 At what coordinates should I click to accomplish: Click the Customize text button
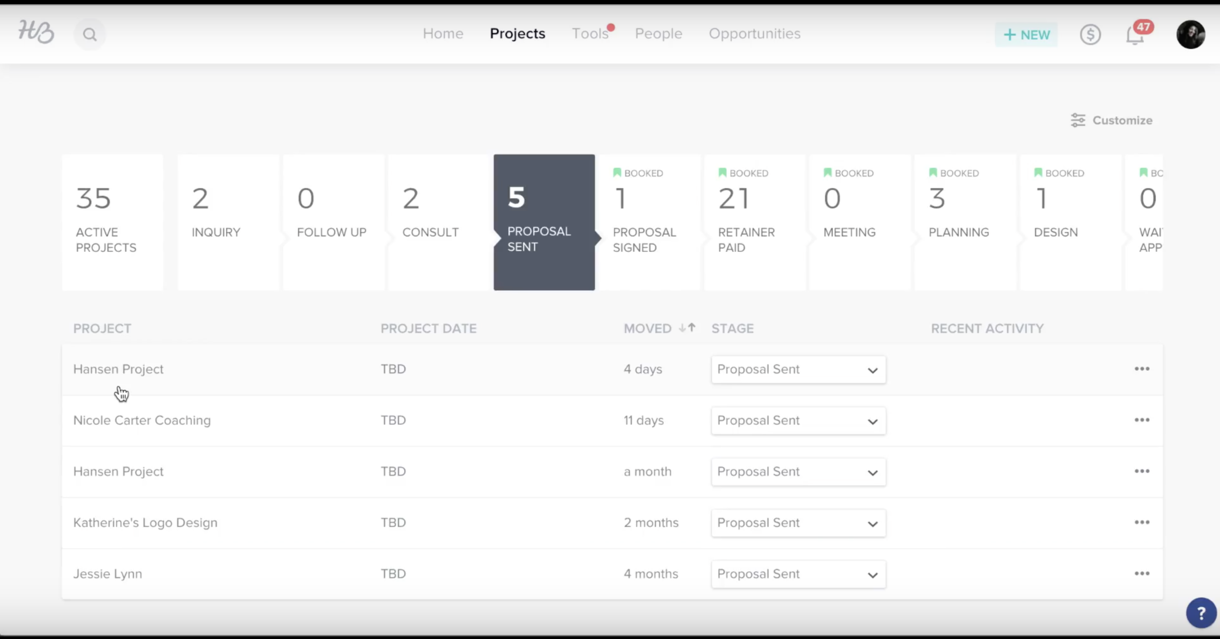pyautogui.click(x=1122, y=120)
